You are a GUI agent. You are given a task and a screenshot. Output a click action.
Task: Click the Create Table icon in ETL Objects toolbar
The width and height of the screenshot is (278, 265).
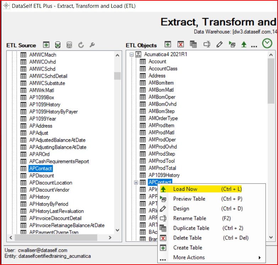point(168,44)
